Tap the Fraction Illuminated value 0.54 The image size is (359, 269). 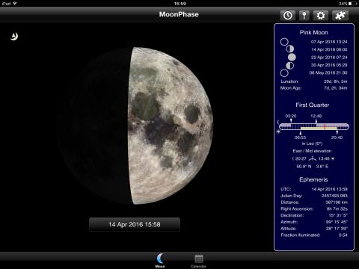pyautogui.click(x=343, y=235)
